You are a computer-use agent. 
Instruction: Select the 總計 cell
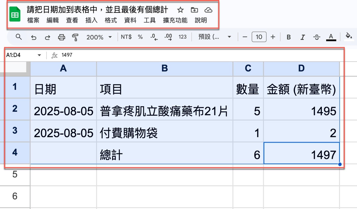pos(165,153)
